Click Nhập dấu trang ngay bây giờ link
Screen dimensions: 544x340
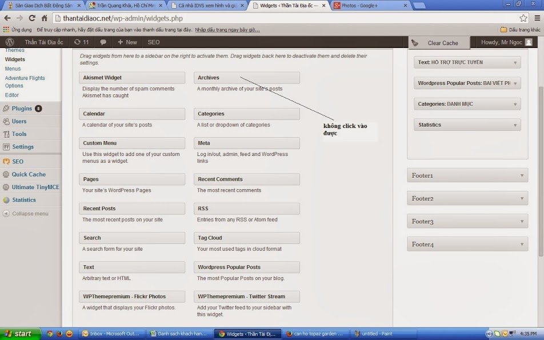tap(227, 30)
